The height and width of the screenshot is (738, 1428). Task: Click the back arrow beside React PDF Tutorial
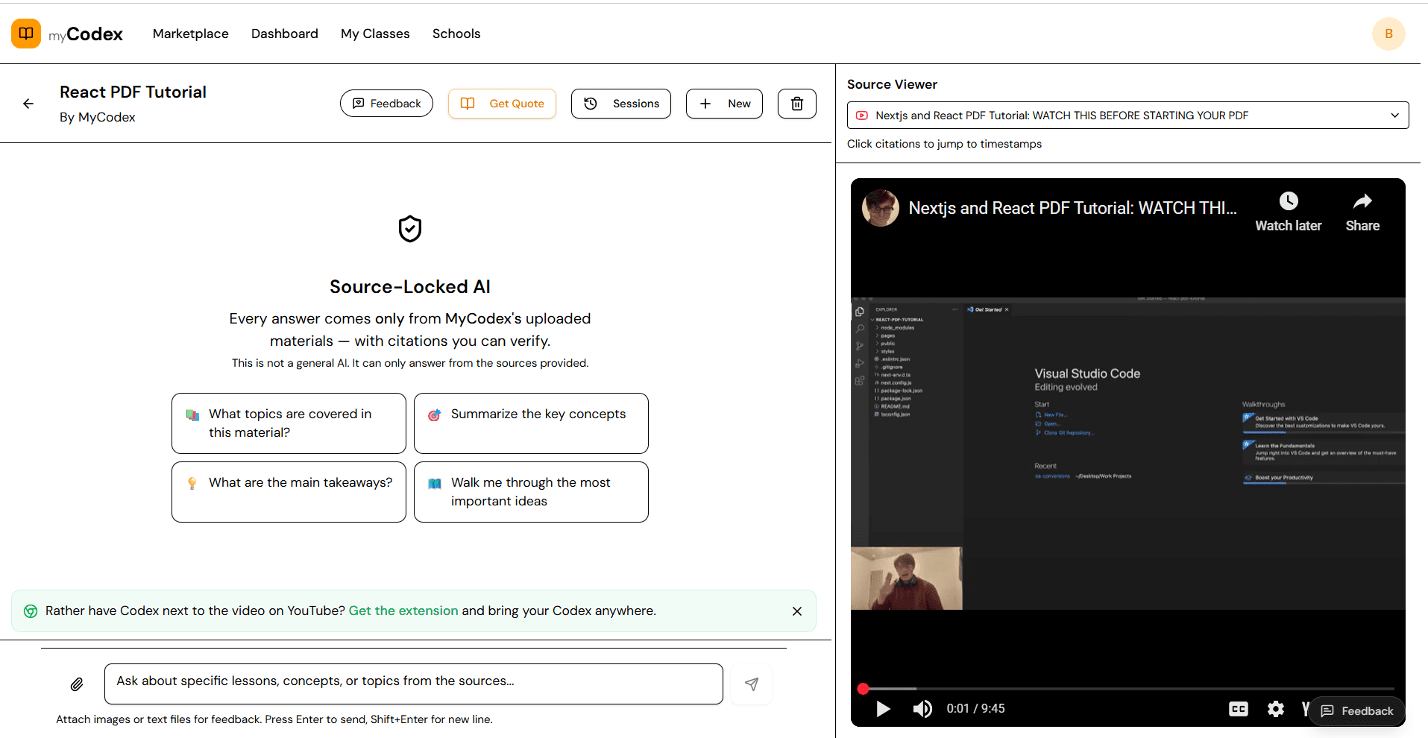(28, 103)
